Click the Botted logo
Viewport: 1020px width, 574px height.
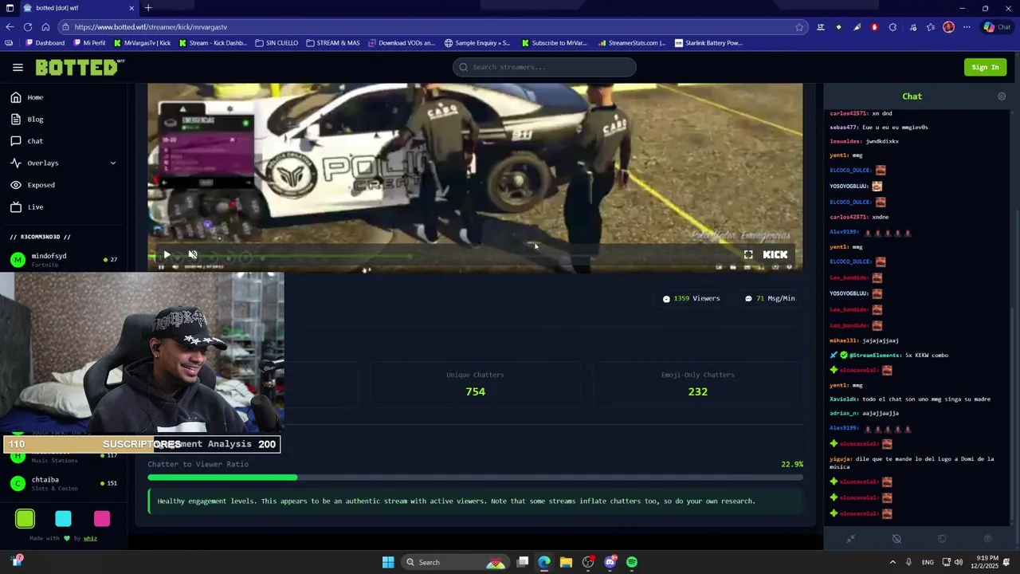click(80, 68)
